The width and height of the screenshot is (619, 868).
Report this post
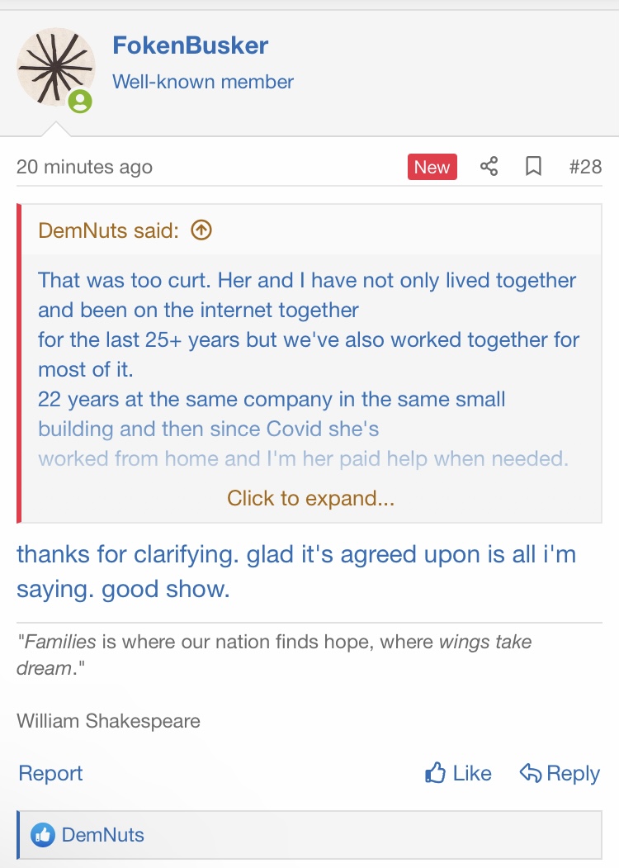coord(50,774)
